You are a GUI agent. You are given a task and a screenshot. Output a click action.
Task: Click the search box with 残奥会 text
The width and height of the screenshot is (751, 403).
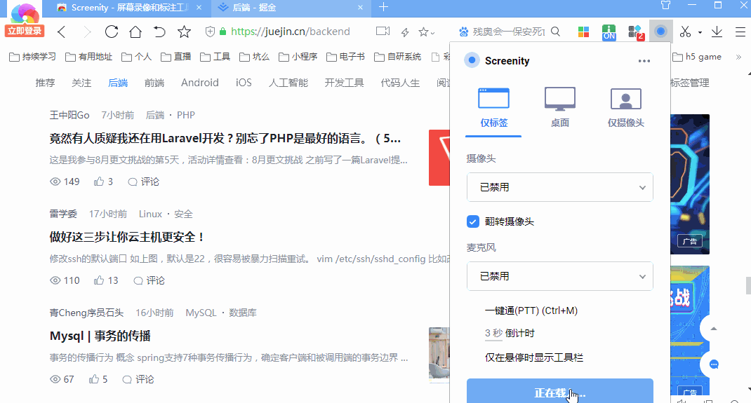click(509, 32)
